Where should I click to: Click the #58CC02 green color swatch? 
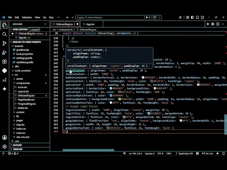pyautogui.click(x=120, y=99)
